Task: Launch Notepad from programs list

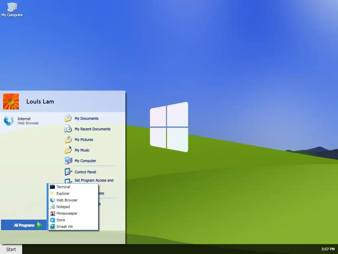Action: click(x=63, y=207)
